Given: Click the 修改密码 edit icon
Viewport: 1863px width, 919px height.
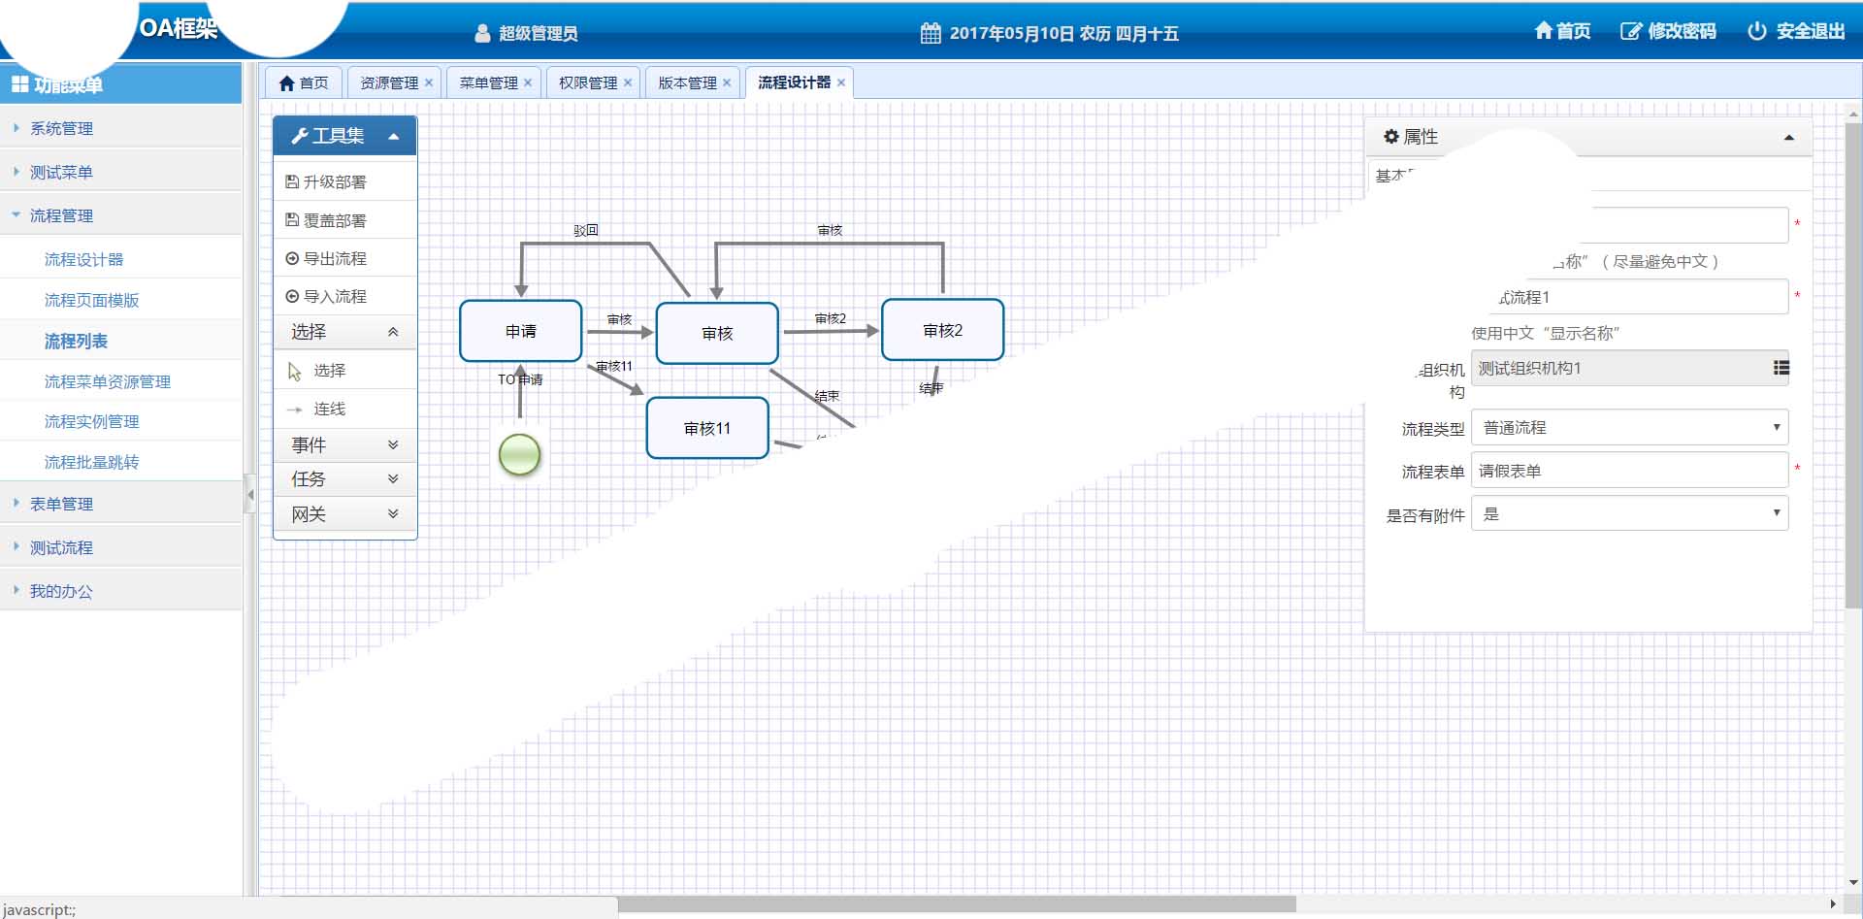Looking at the screenshot, I should [x=1630, y=31].
